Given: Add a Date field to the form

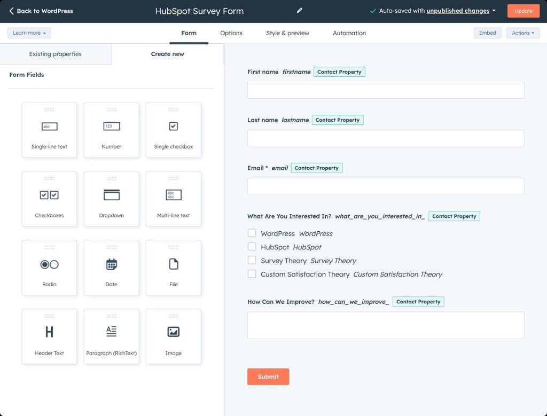Looking at the screenshot, I should [111, 268].
